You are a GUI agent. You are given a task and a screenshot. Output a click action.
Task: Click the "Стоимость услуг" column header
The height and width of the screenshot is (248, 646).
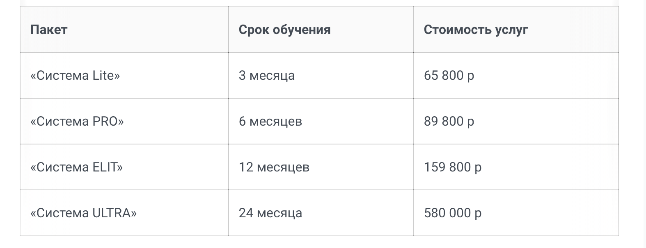[476, 30]
